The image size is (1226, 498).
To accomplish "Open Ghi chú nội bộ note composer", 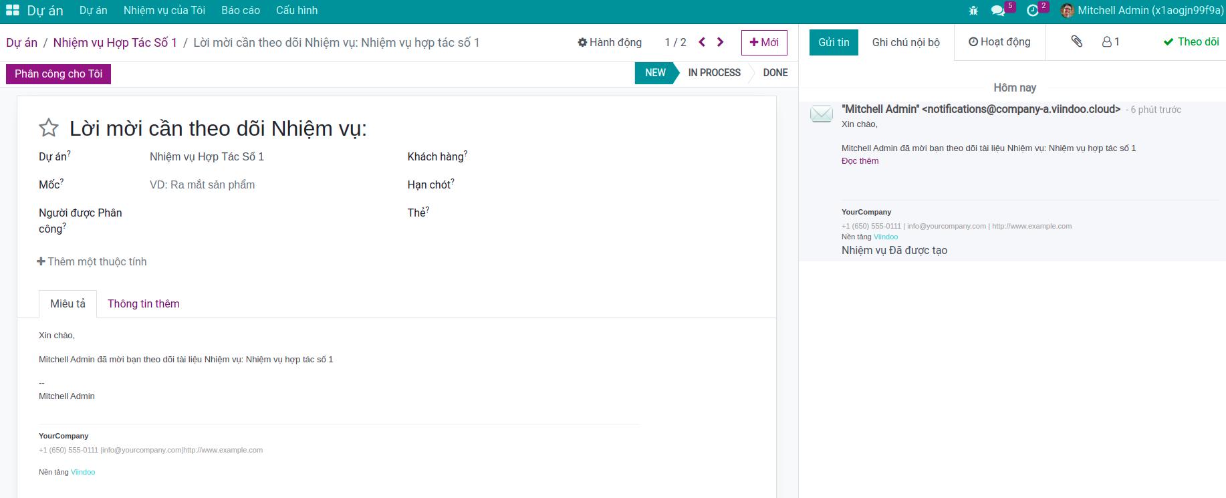I will click(x=906, y=42).
